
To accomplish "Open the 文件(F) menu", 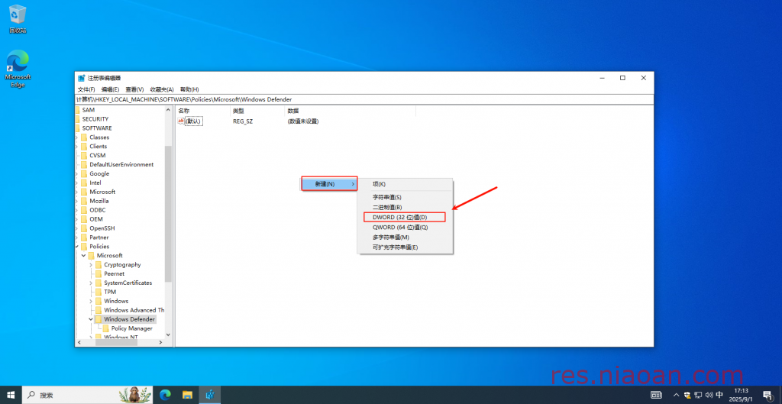I will coord(86,89).
